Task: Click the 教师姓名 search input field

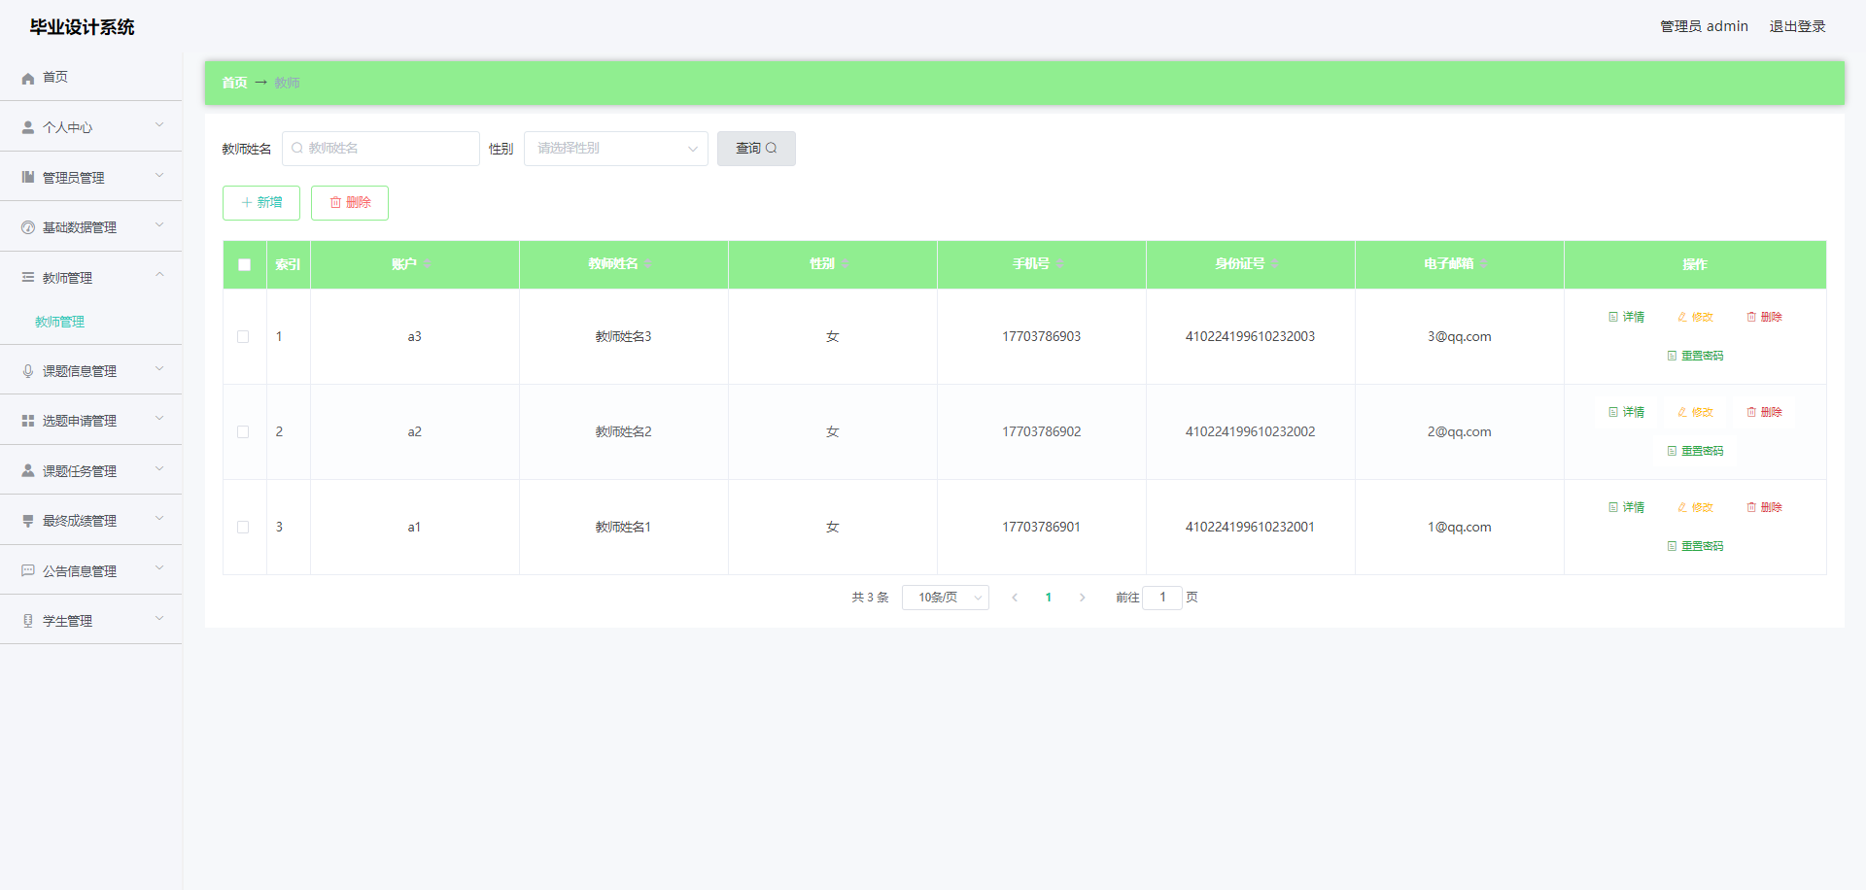Action: [x=381, y=149]
